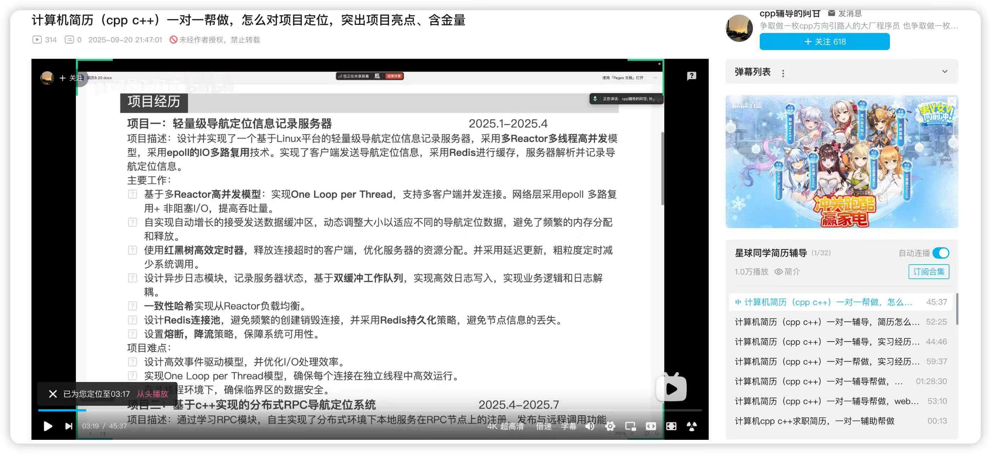The height and width of the screenshot is (454, 991).
Task: Open the 4K 超高清 quality menu
Action: click(x=505, y=426)
